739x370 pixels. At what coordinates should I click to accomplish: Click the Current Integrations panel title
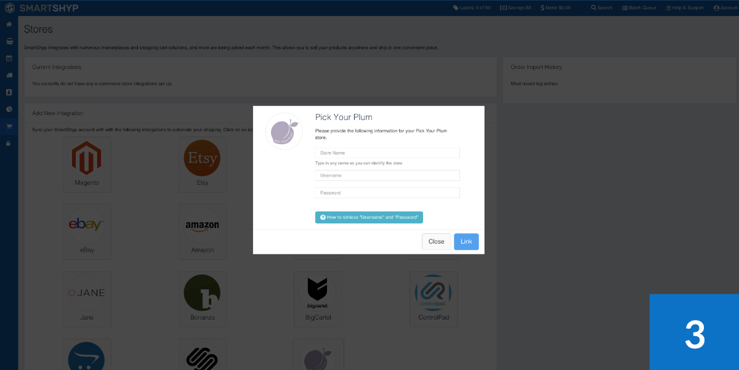coord(57,67)
